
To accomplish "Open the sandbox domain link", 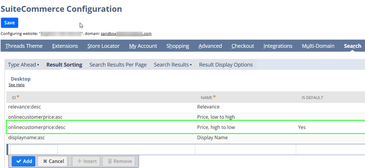I will pyautogui.click(x=126, y=34).
